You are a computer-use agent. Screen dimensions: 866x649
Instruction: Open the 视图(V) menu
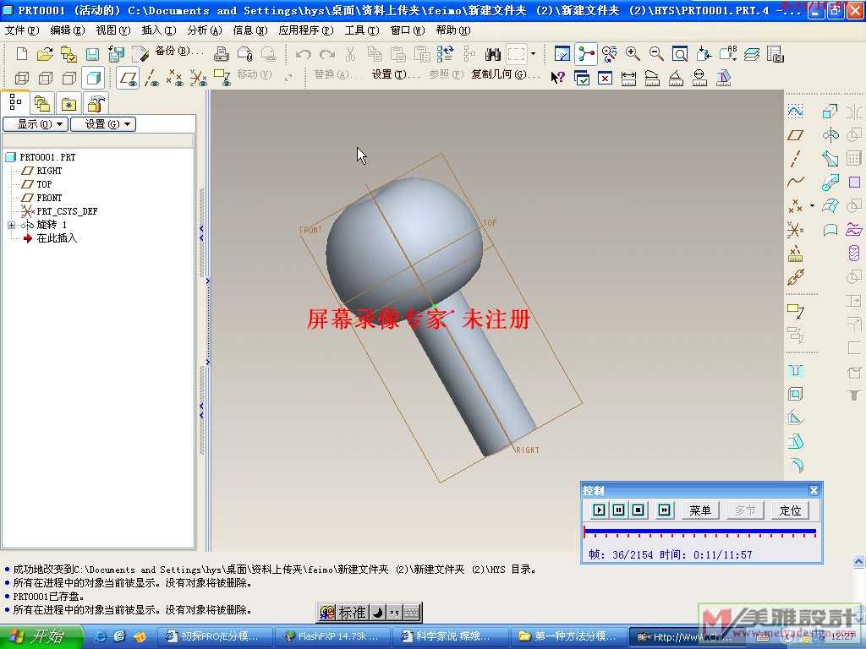tap(113, 30)
